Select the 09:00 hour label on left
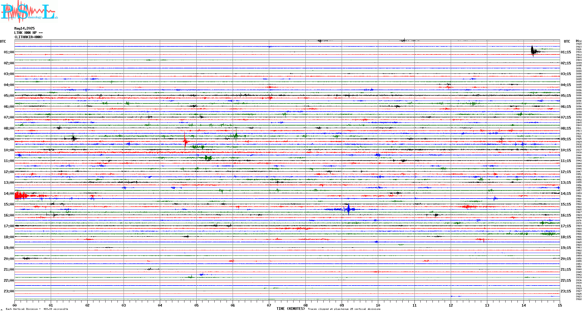Image resolution: width=583 pixels, height=313 pixels. tap(9, 139)
